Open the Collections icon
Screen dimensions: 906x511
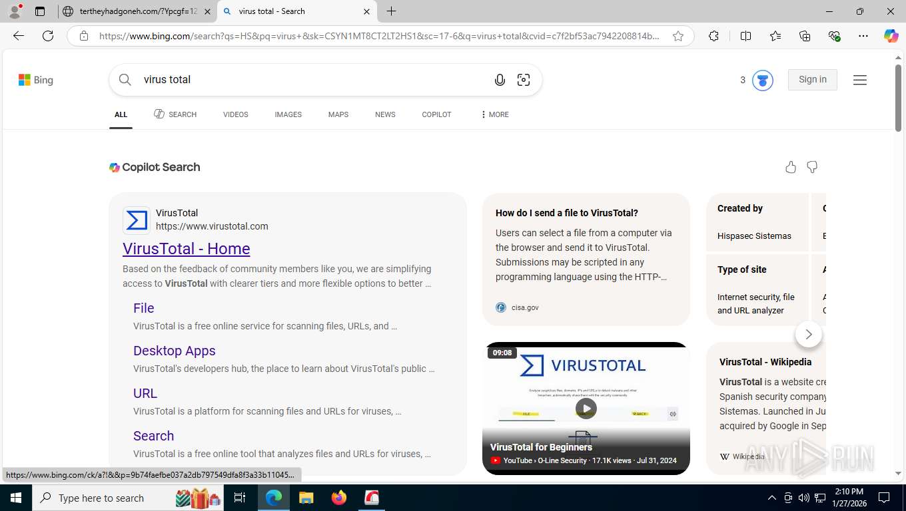805,36
